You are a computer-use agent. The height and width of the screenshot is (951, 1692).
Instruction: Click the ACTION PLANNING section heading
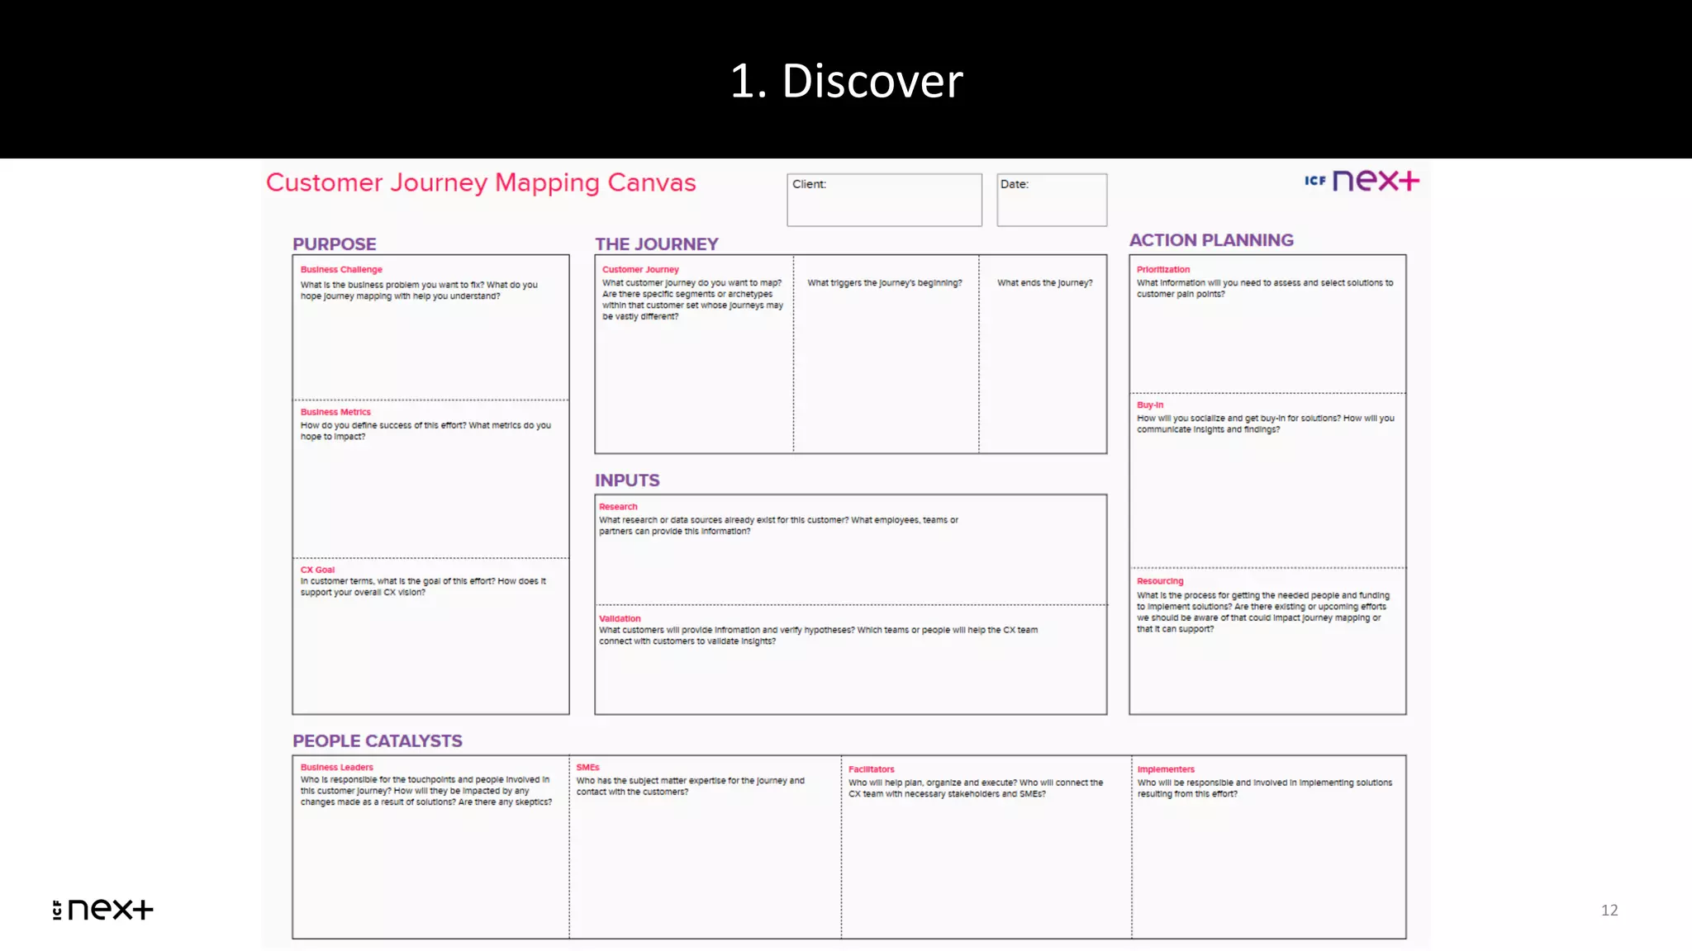click(1211, 240)
